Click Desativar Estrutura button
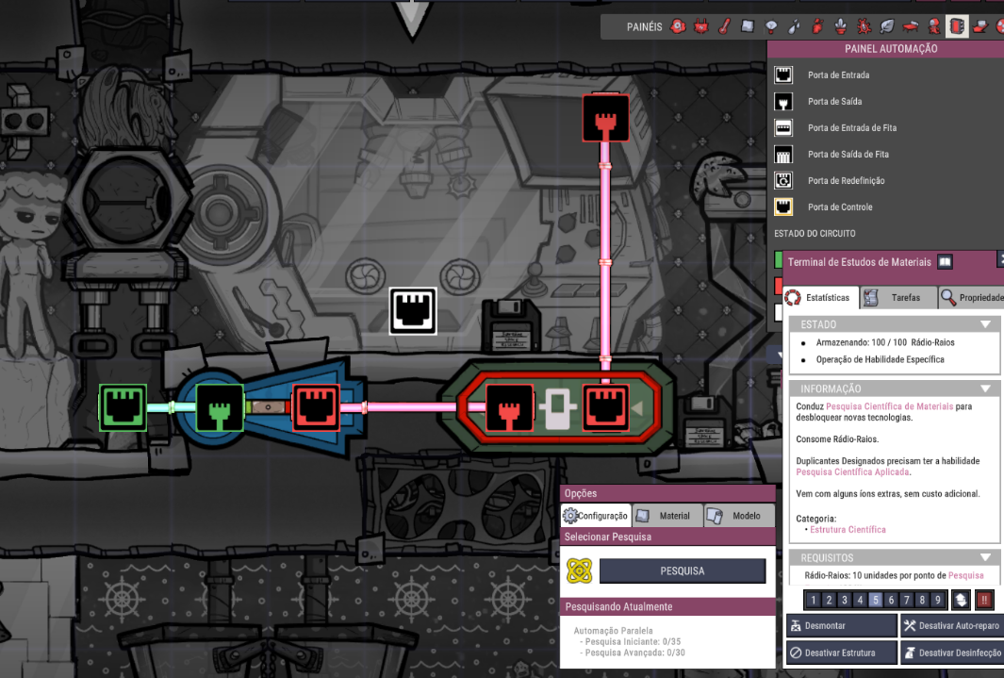 pos(841,653)
